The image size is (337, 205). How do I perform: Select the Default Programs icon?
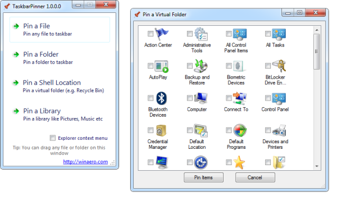pyautogui.click(x=240, y=130)
